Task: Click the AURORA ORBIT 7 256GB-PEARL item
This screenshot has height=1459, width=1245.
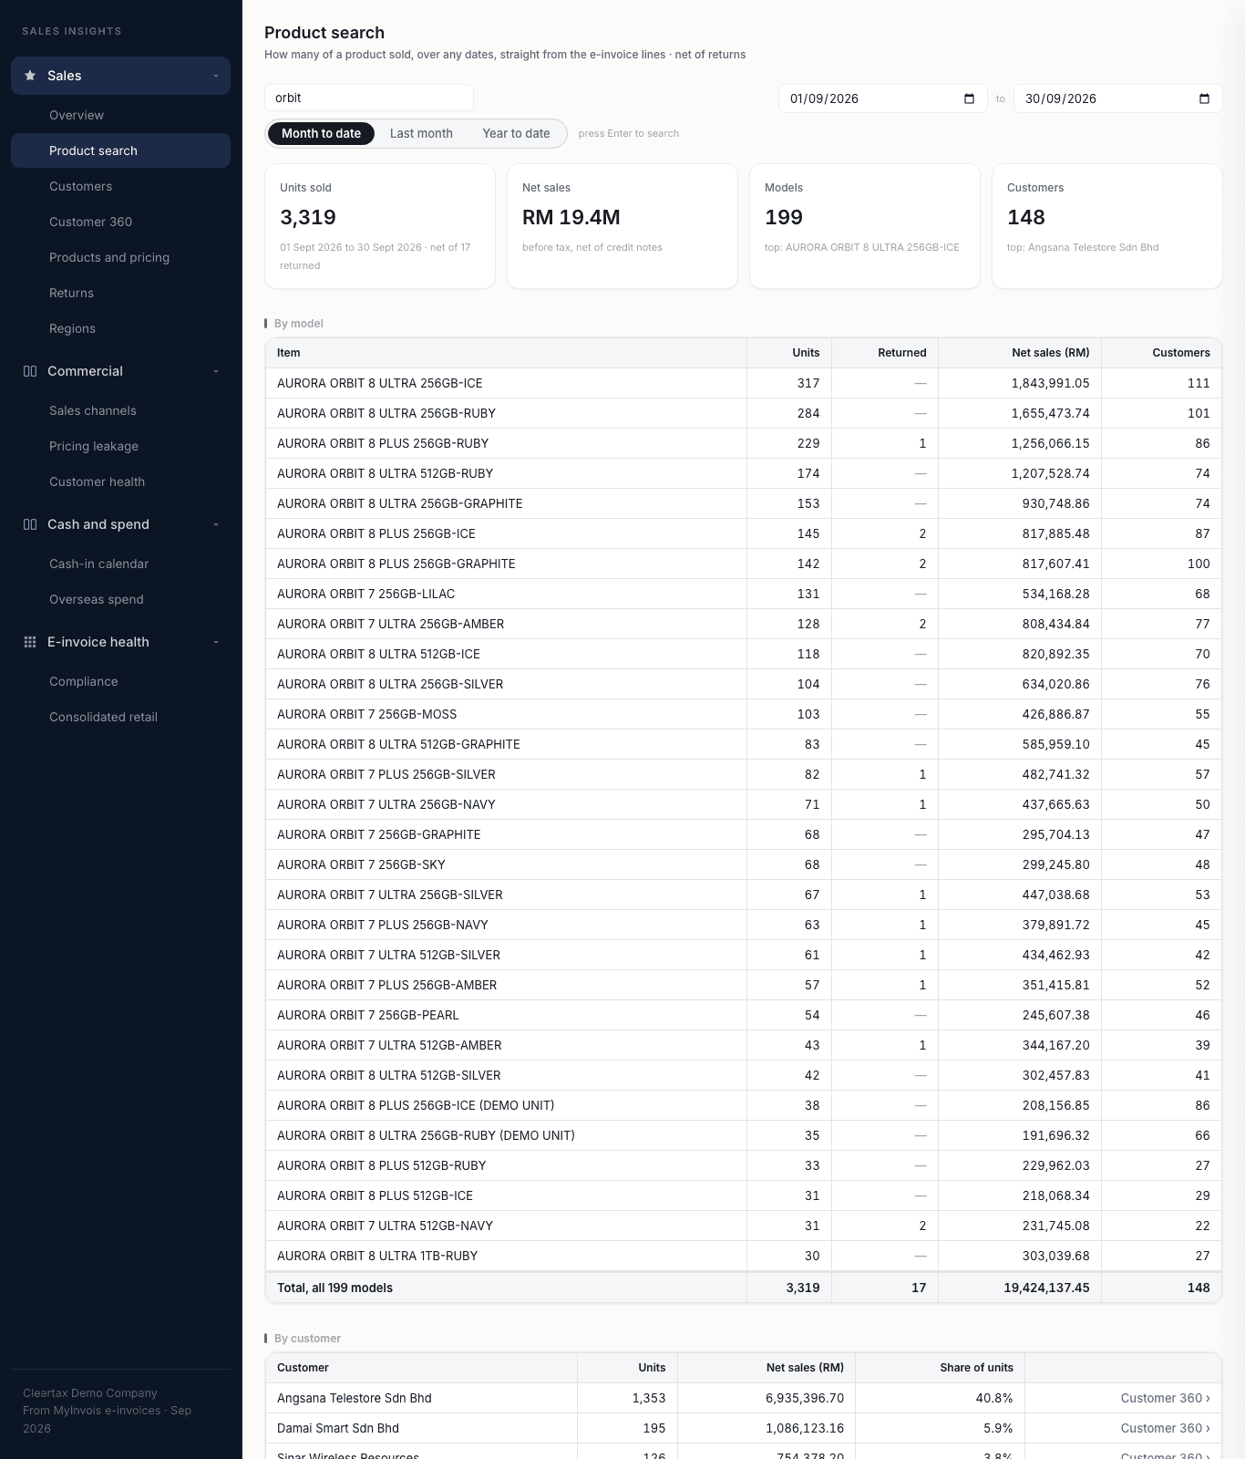Action: pos(367,1015)
